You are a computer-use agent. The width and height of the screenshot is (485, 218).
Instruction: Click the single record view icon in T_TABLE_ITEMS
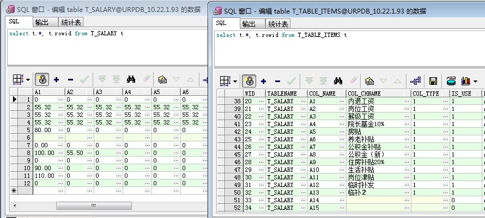pyautogui.click(x=369, y=81)
